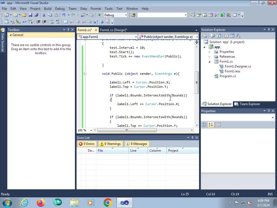Click the Add New Item toolbar icon
Viewport: 277px width, 208px height.
(x=15, y=15)
